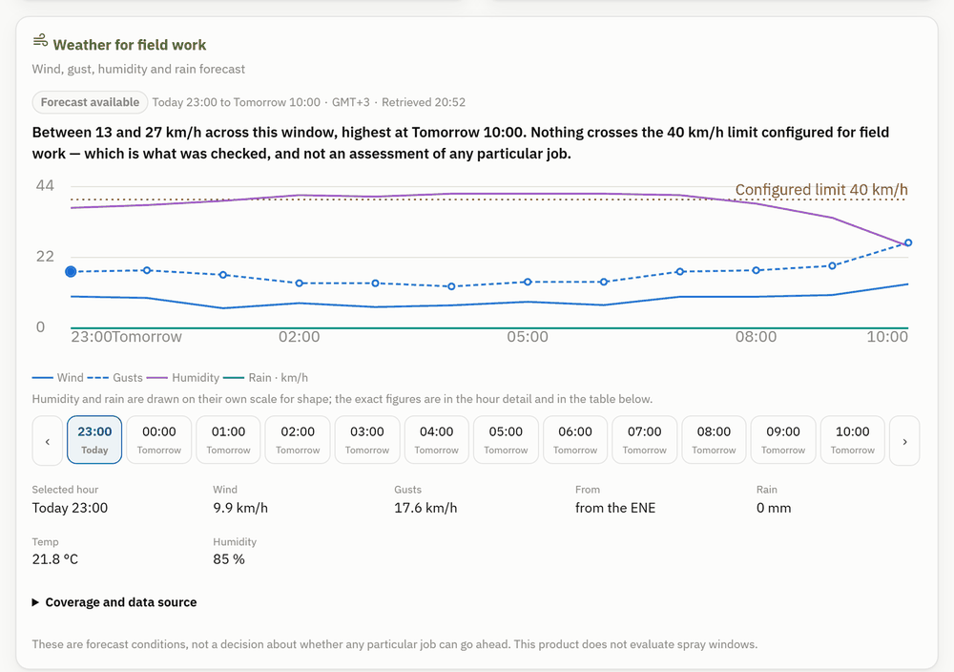Click the gust point above the 05:00 axis label
954x672 pixels.
click(x=528, y=282)
